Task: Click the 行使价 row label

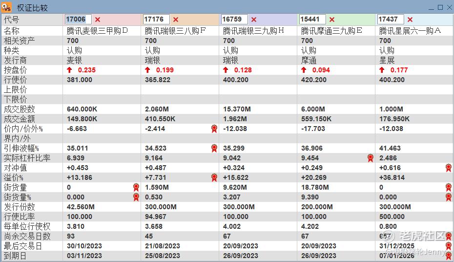Action: 15,80
